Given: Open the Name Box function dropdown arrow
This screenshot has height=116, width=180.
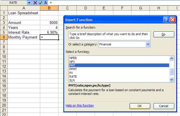Looking at the screenshot, I should (29, 3).
